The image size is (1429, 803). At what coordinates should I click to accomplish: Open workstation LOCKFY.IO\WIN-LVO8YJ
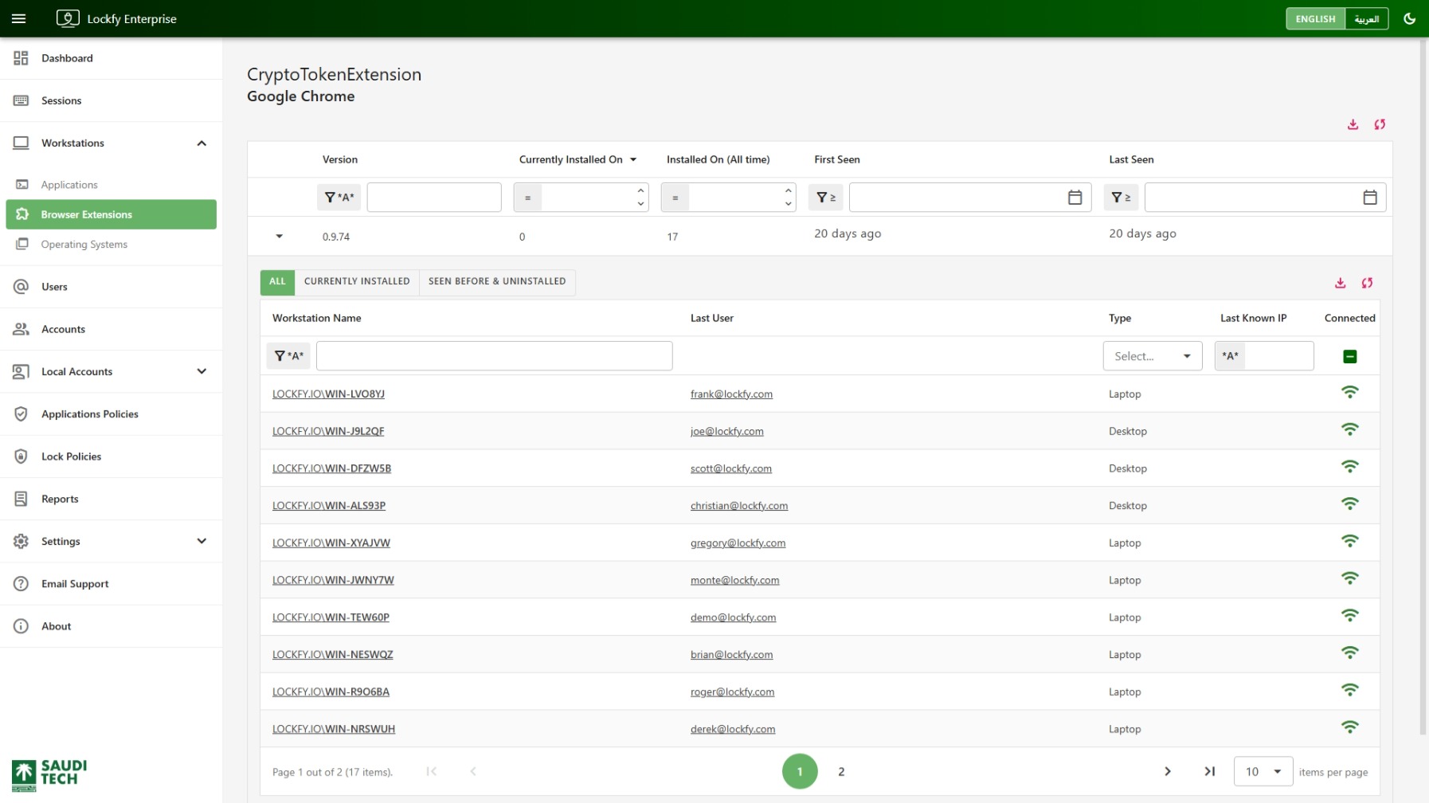[x=328, y=394]
